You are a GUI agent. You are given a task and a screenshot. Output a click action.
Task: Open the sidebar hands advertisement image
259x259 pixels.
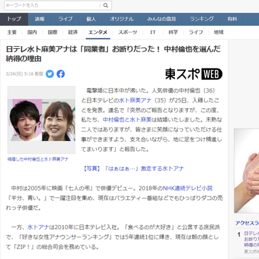pos(247,171)
